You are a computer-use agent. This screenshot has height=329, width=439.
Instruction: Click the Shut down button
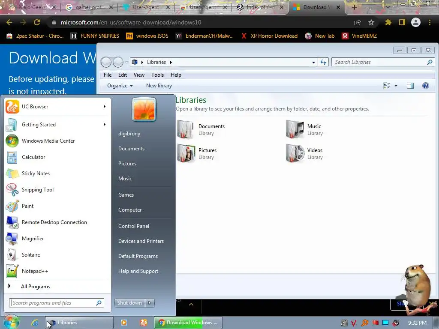(x=129, y=303)
